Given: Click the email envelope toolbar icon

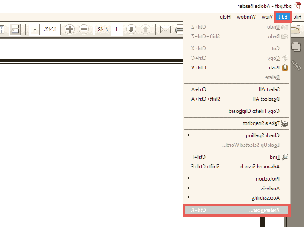Looking at the screenshot, I should click(166, 30).
